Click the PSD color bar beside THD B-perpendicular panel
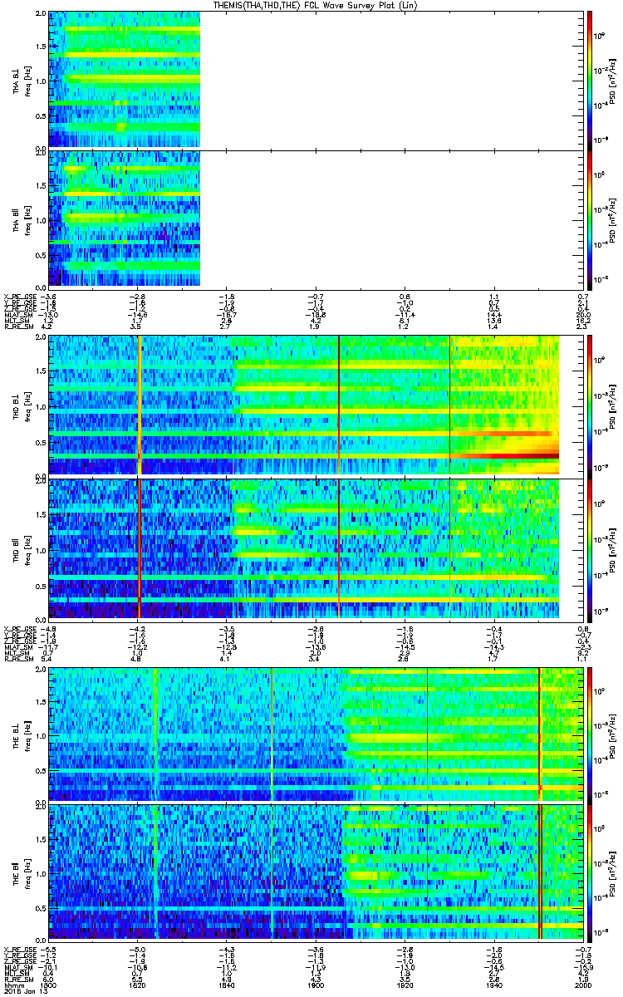Viewport: 623px width, 997px height. pos(590,406)
